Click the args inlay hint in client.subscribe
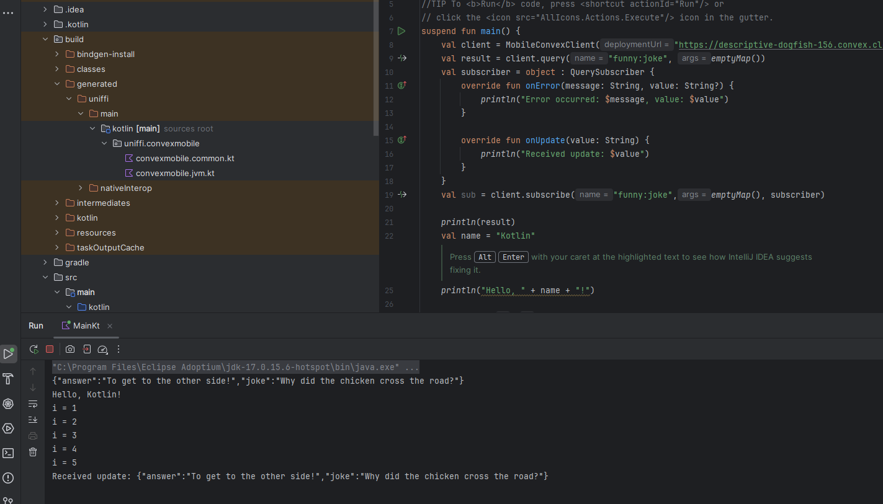The width and height of the screenshot is (883, 504). point(693,195)
